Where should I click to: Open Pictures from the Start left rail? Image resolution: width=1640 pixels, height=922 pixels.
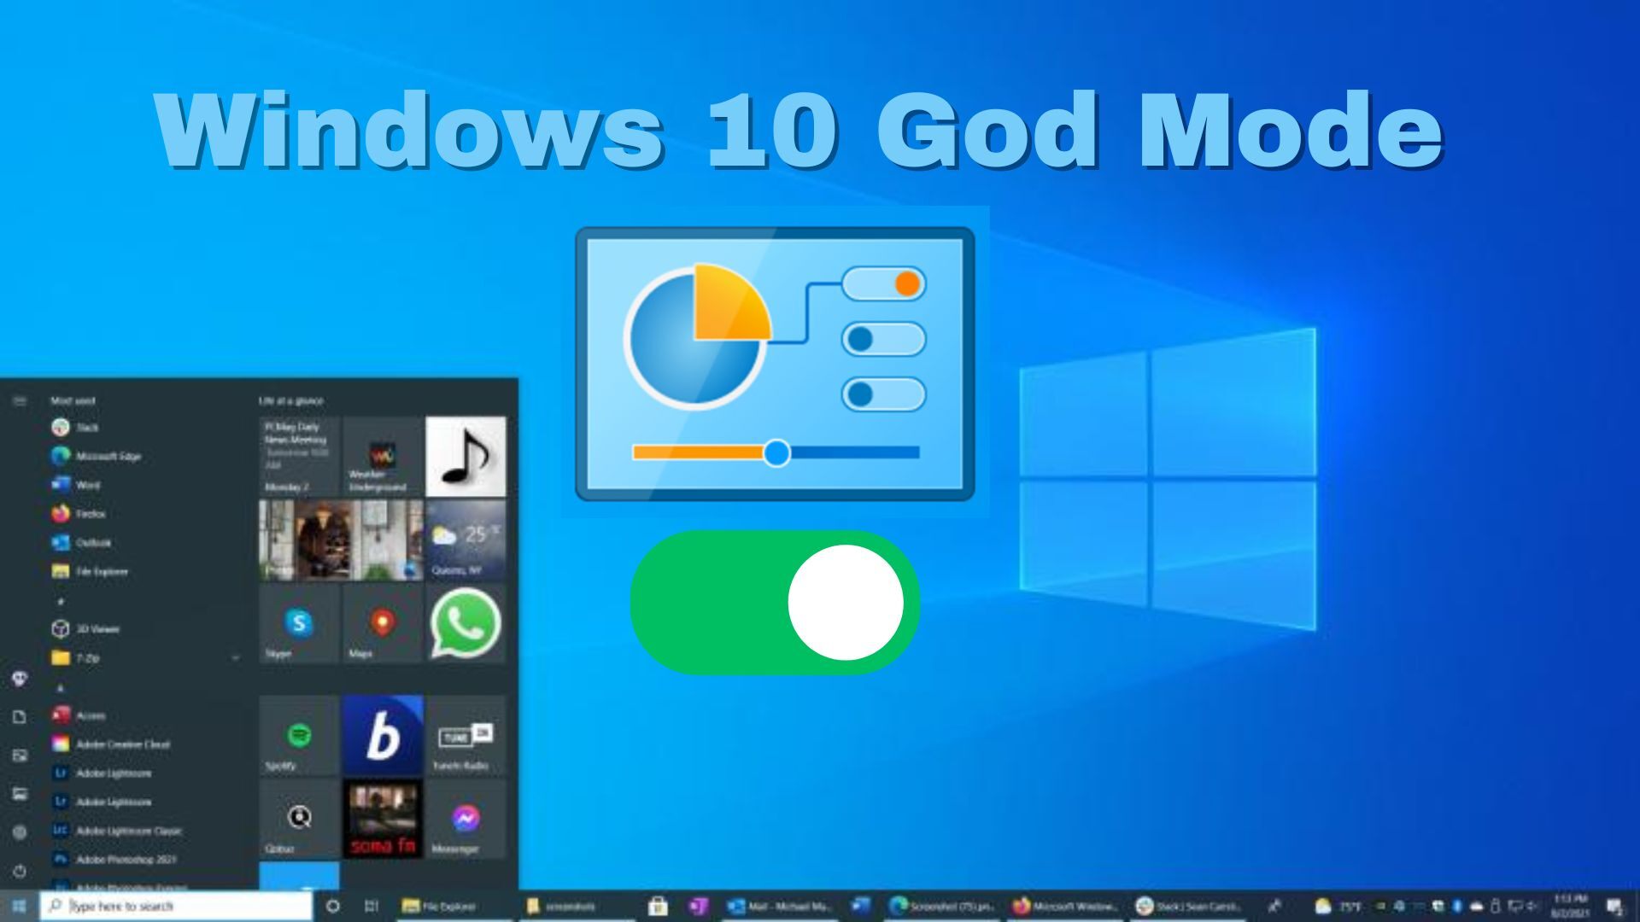(20, 756)
